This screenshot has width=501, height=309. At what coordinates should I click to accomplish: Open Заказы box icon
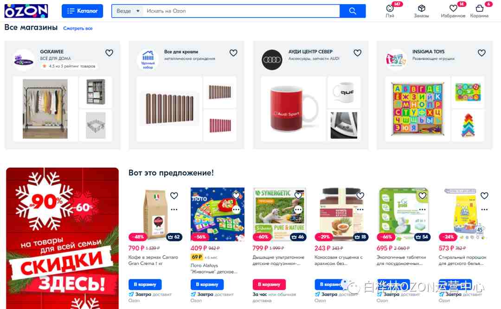tap(421, 8)
